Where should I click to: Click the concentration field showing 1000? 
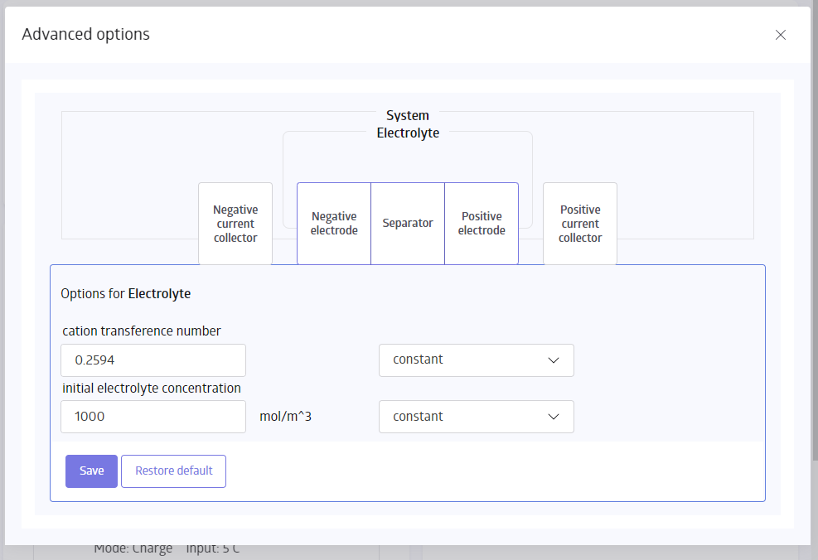[x=153, y=416]
